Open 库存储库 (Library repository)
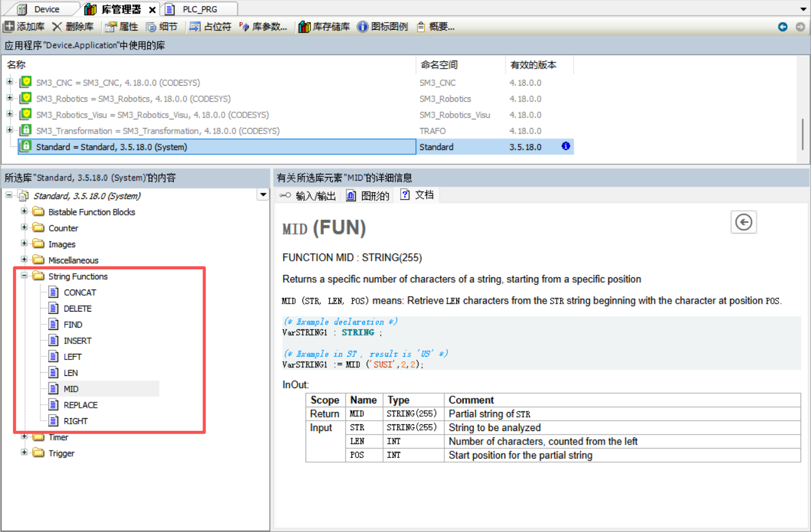Screen dimensions: 811x532 pyautogui.click(x=324, y=27)
